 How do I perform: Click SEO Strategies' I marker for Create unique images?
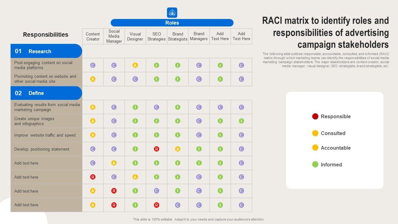click(156, 121)
